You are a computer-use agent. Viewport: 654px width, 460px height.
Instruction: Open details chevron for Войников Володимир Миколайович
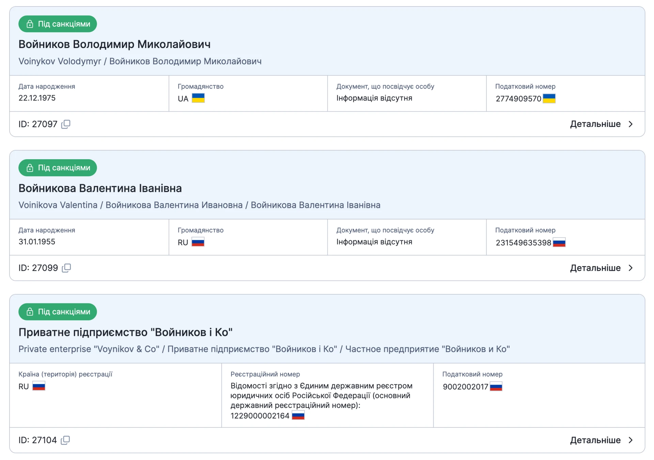(x=630, y=124)
